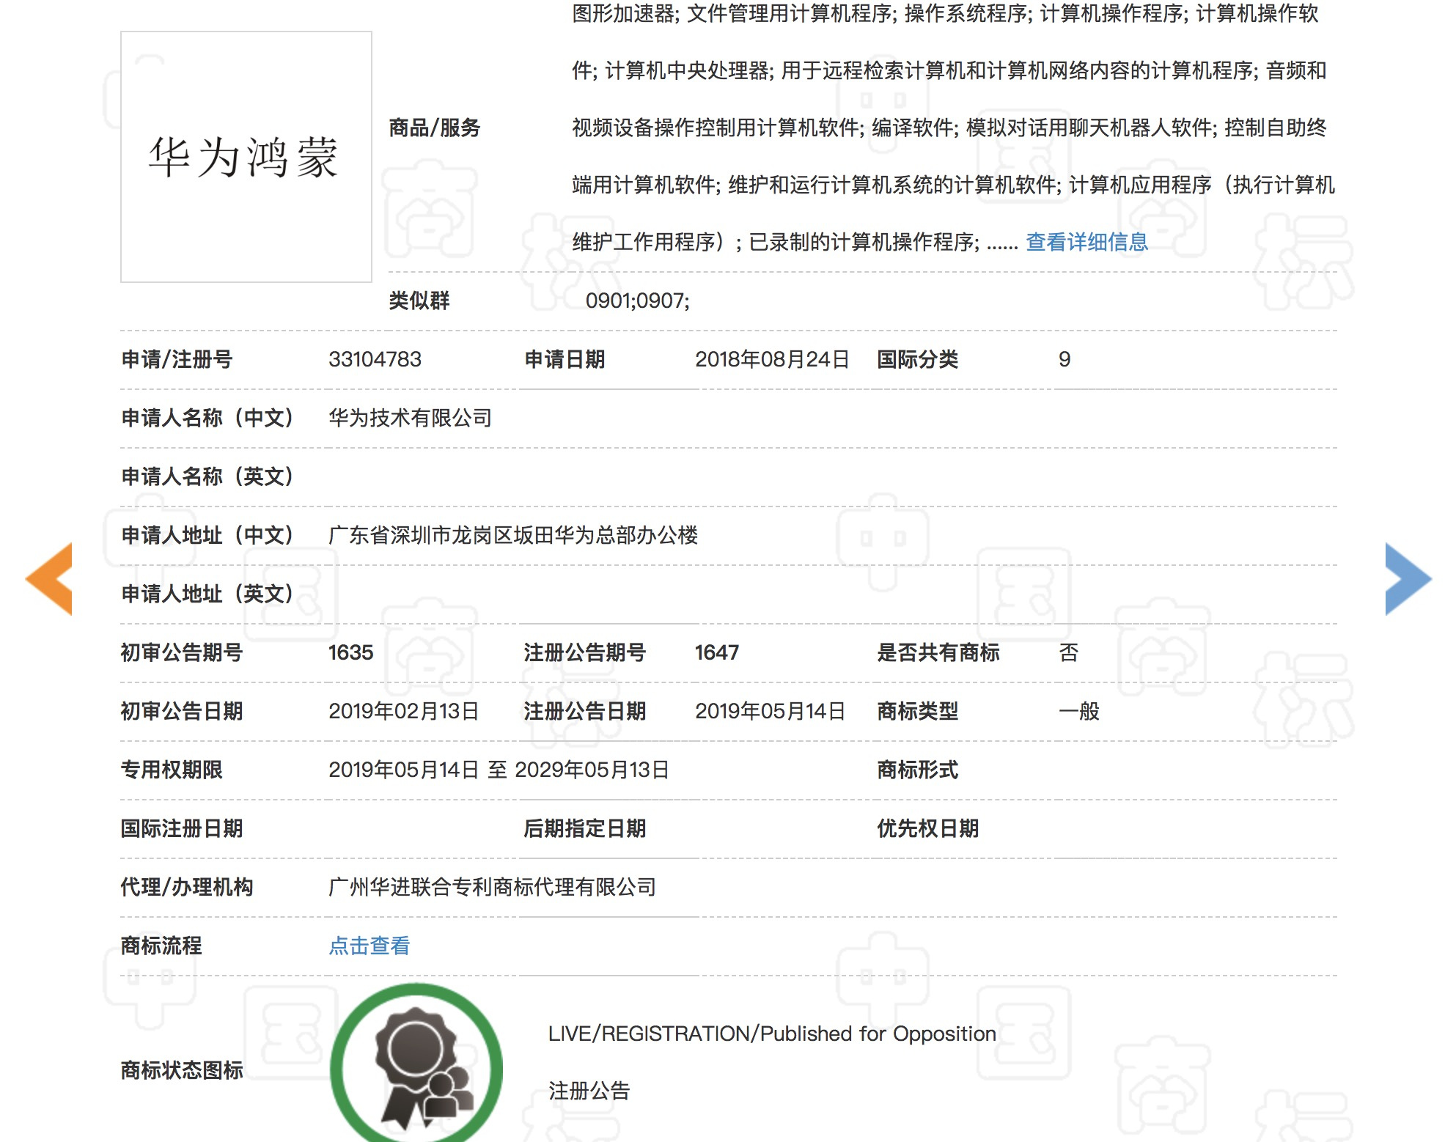Viewport: 1456px width, 1142px height.
Task: Select application date 2018年08月24日
Action: pos(772,359)
